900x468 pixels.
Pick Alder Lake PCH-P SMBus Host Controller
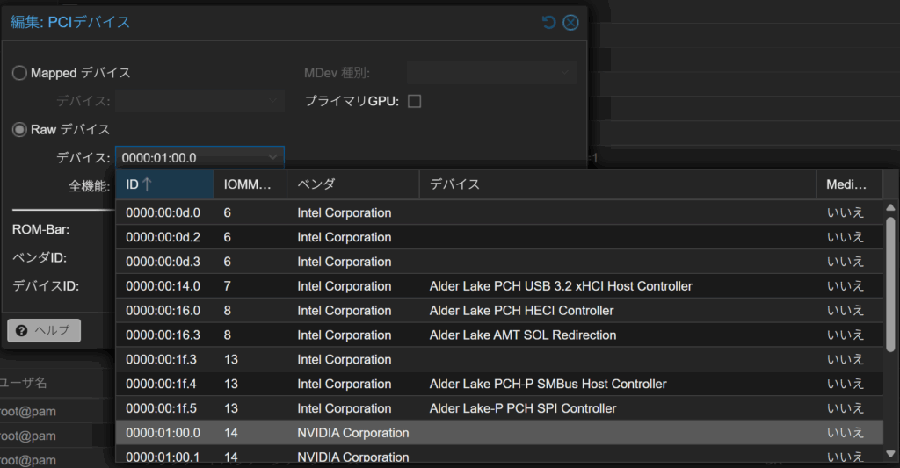coord(548,384)
